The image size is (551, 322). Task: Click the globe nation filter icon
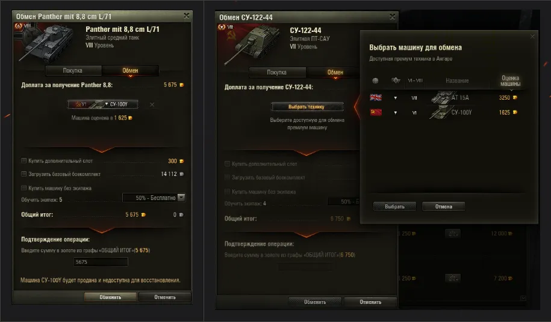pos(375,80)
